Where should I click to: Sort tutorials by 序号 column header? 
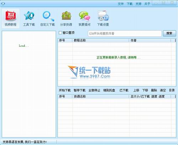65,40
